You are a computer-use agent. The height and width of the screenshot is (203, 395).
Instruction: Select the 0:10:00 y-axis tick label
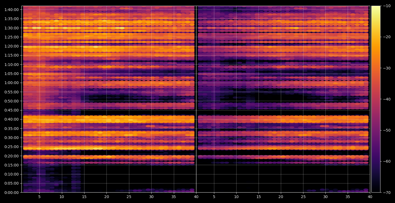[x=12, y=174]
